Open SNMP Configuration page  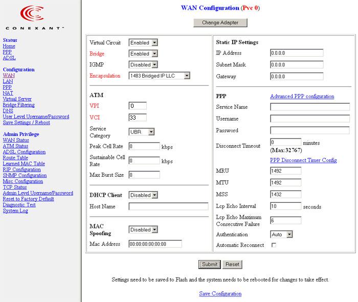point(25,175)
